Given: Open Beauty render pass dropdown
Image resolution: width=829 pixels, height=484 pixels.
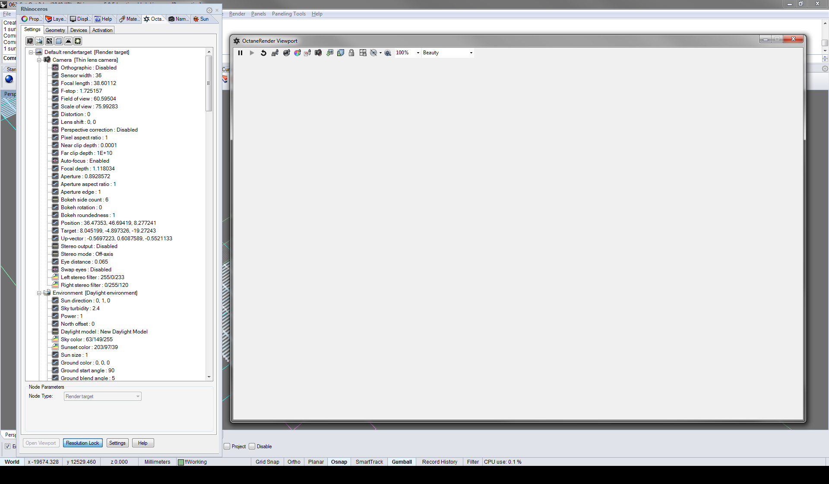Looking at the screenshot, I should click(x=471, y=53).
